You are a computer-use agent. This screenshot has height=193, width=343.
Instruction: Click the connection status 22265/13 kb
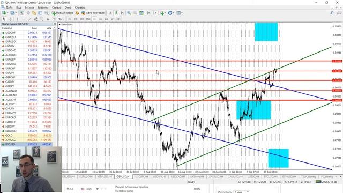pos(326,182)
